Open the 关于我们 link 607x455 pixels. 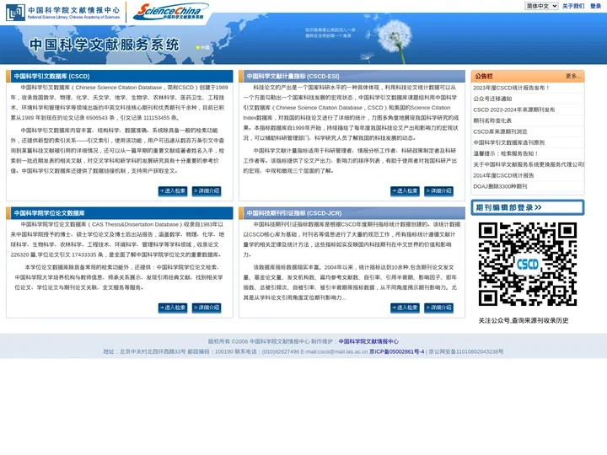point(573,6)
